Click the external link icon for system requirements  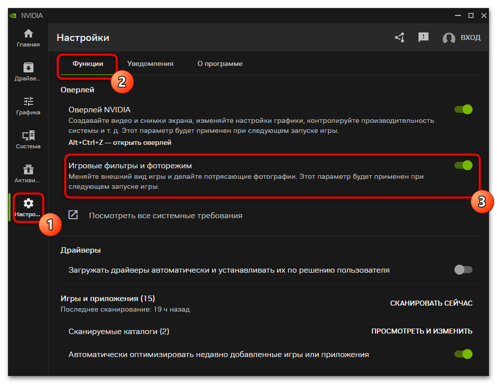tap(73, 215)
